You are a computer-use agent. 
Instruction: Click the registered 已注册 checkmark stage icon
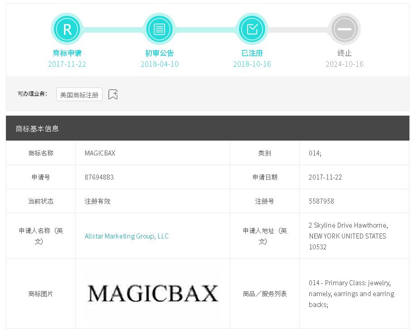252,29
